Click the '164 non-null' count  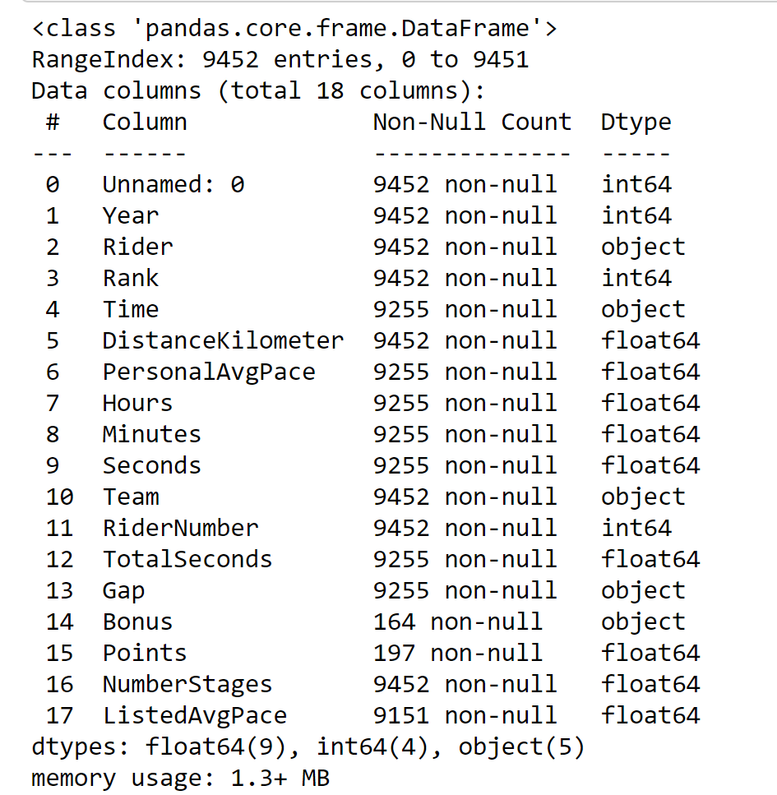pos(458,622)
